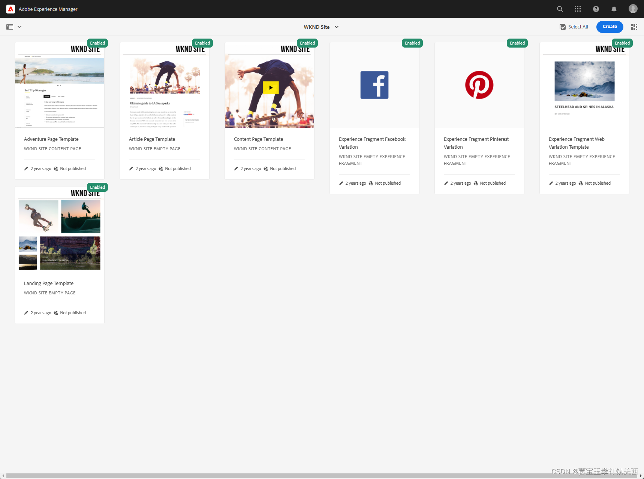Click pencil modified icon on Adventure Page Template
644x479 pixels.
(x=26, y=169)
